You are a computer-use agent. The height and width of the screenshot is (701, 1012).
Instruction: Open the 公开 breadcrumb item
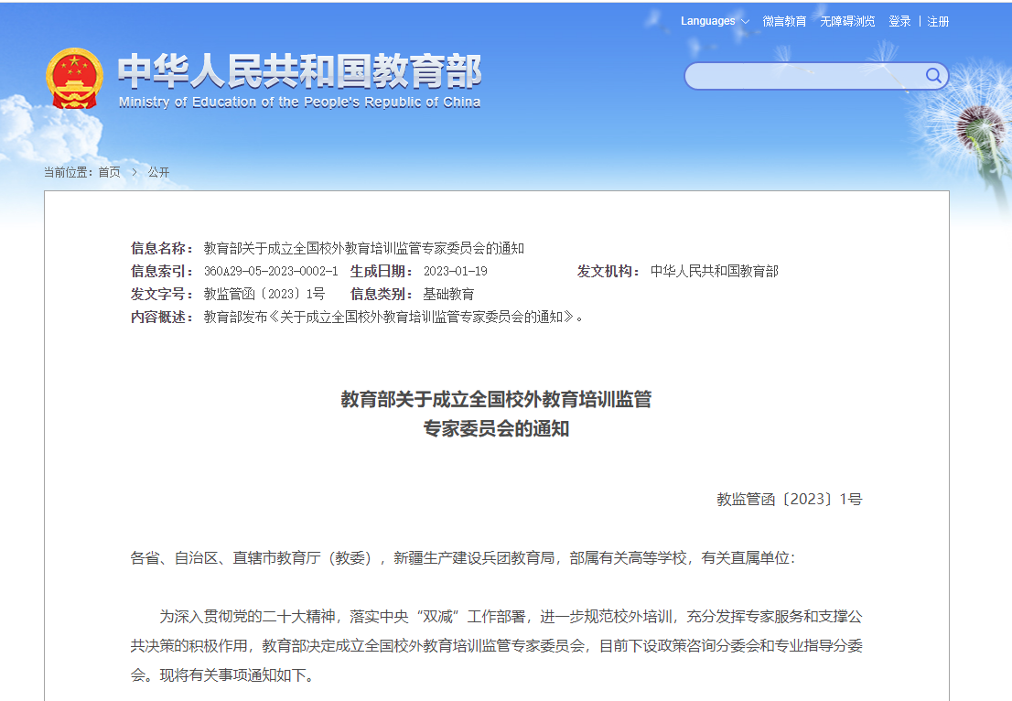click(158, 172)
